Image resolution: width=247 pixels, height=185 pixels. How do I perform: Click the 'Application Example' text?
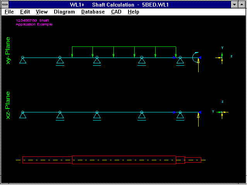(x=34, y=24)
